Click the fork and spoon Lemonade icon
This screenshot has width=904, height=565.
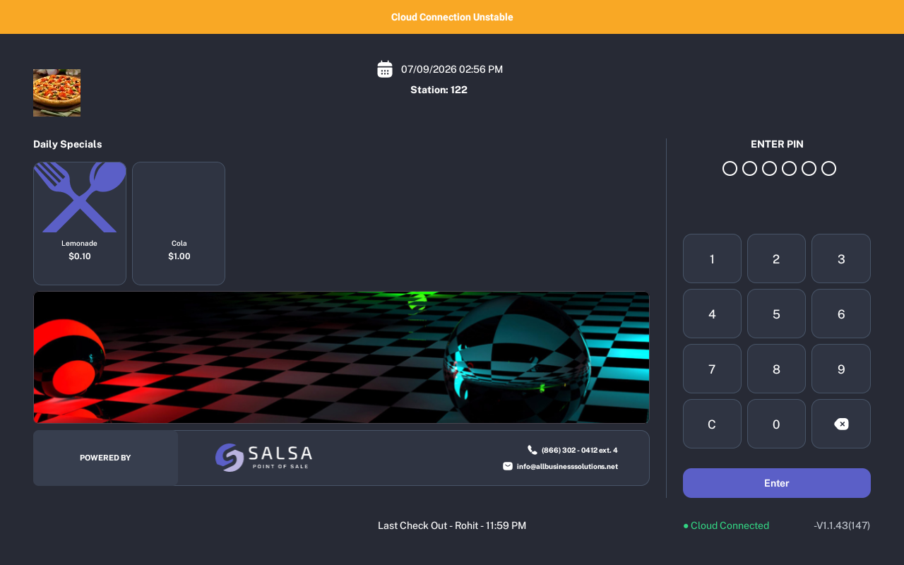point(80,198)
